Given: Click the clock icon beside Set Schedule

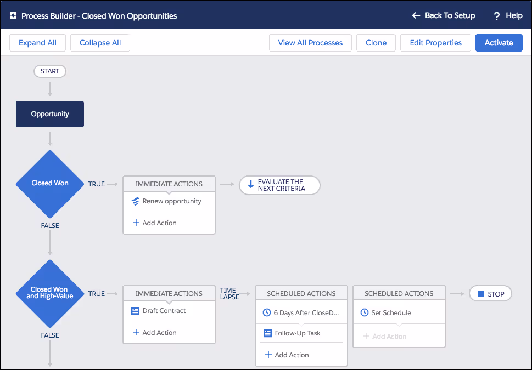Looking at the screenshot, I should tap(365, 312).
